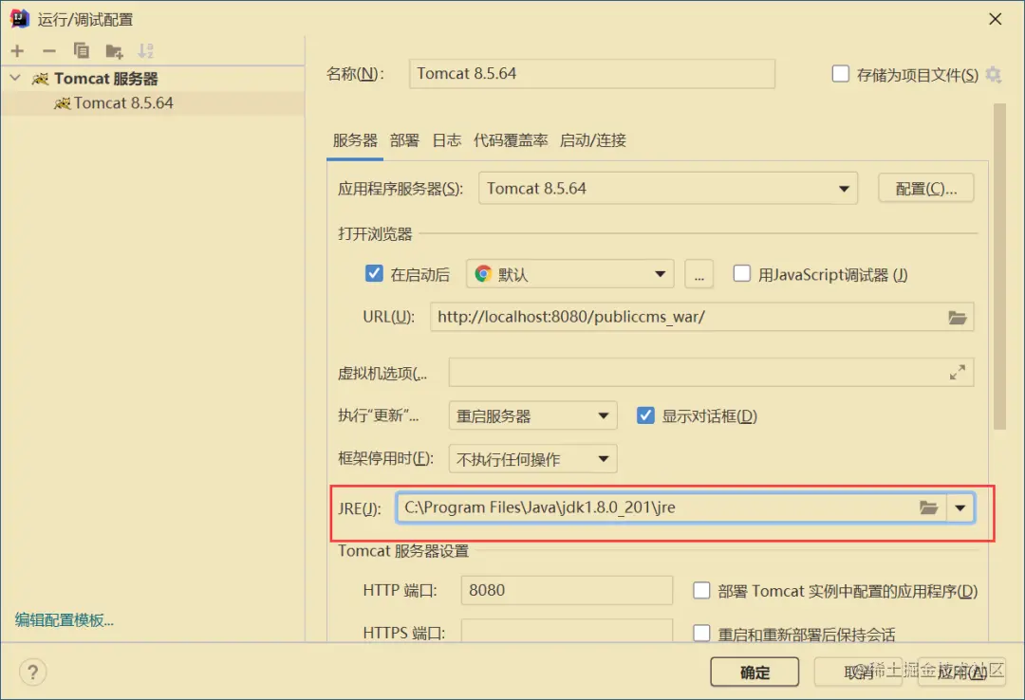This screenshot has height=700, width=1025.
Task: Click the IntelliJ IDEA logo in the title bar
Action: 20,18
